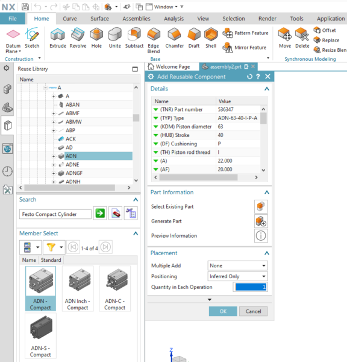The image size is (347, 362).
Task: Click the Cancel button
Action: tap(253, 311)
